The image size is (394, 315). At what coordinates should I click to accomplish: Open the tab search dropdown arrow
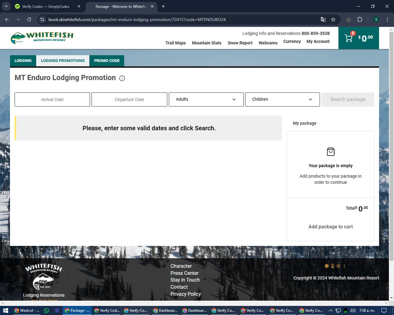pyautogui.click(x=6, y=6)
